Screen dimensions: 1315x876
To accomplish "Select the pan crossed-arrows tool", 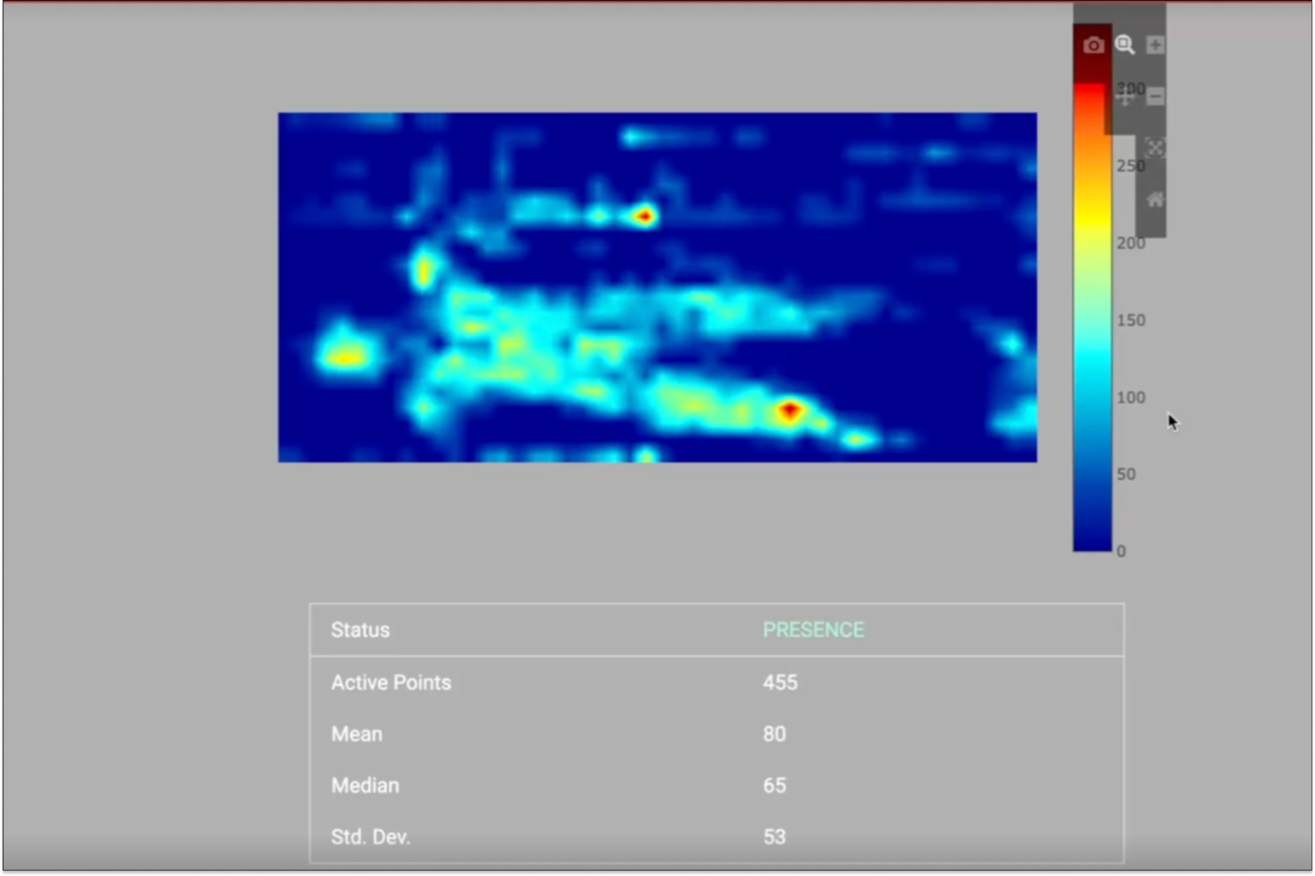I will tap(1125, 96).
